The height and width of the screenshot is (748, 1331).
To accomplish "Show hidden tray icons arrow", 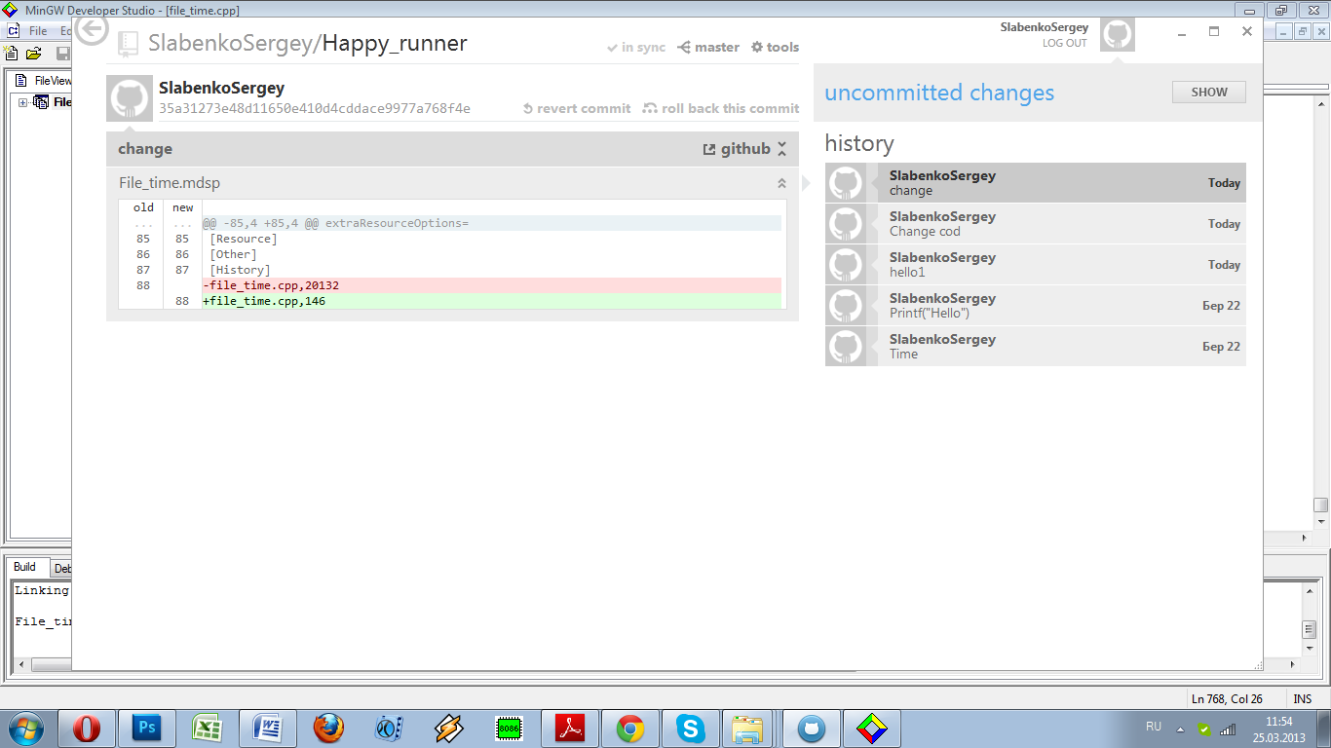I will (x=1181, y=729).
